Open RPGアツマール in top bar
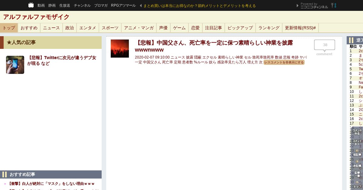The width and height of the screenshot is (363, 190). pos(123,5)
